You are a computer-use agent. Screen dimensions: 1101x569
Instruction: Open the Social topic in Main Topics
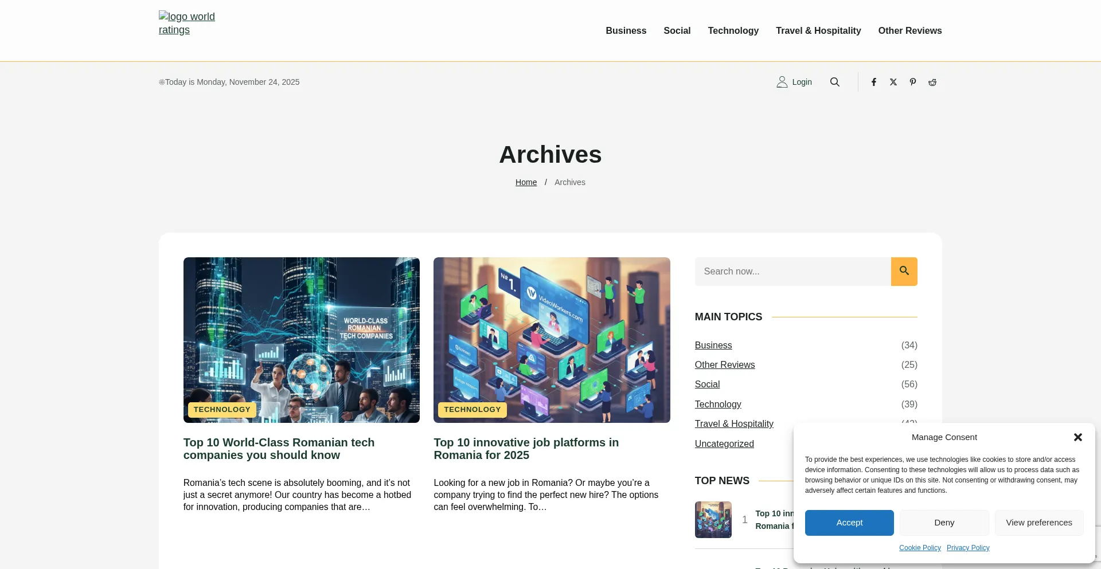(707, 384)
